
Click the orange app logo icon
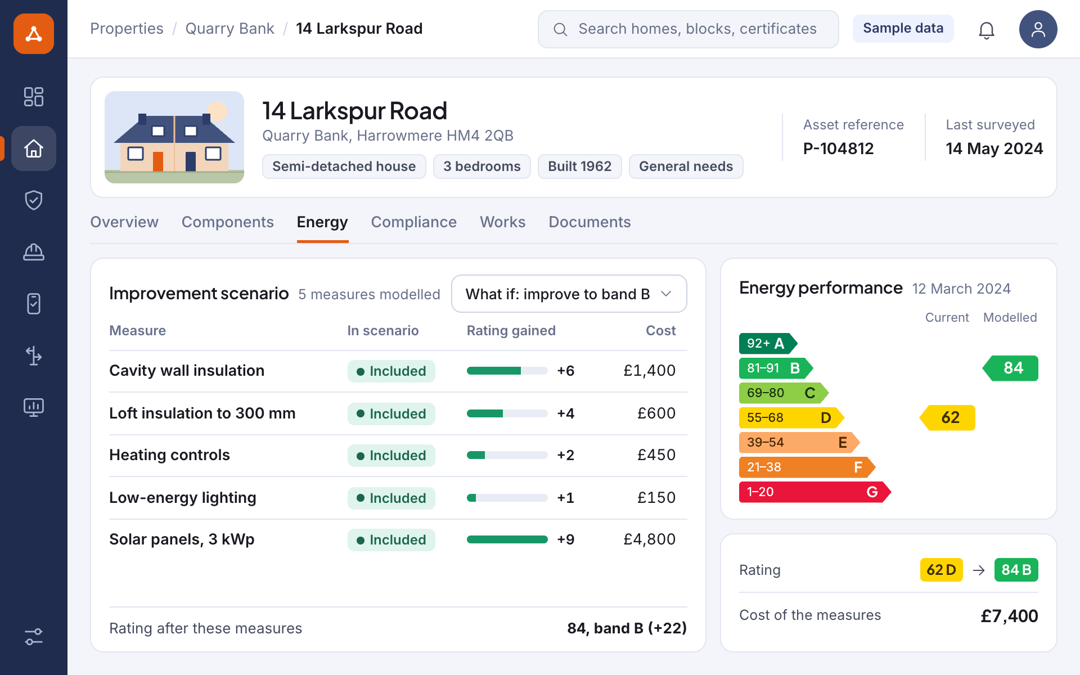click(x=34, y=34)
